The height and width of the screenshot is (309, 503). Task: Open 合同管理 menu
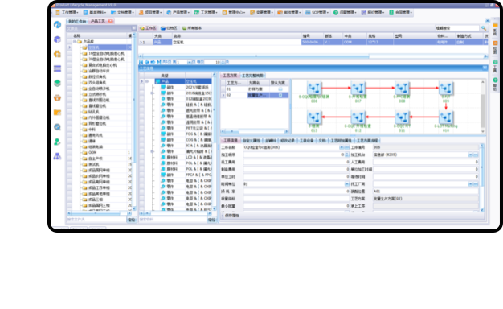coord(401,13)
